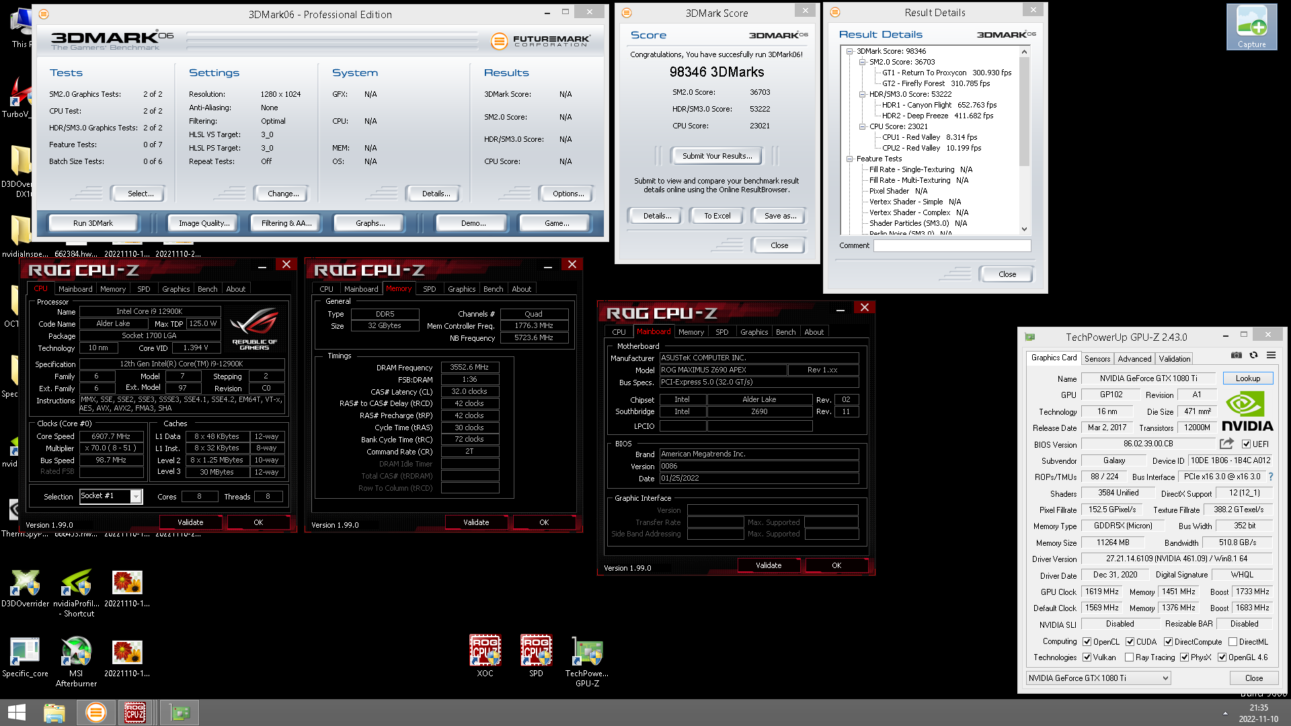Enable the Ray Tracing checkbox
This screenshot has width=1291, height=726.
point(1130,657)
